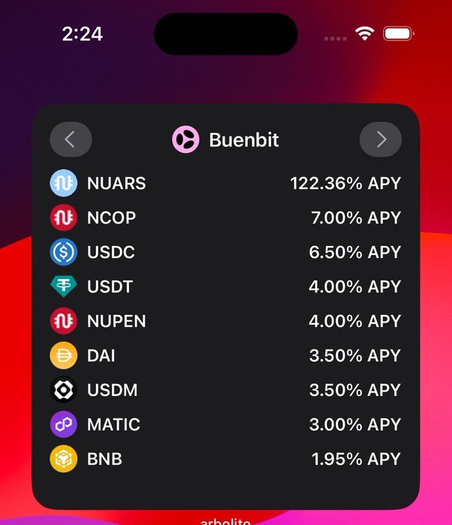This screenshot has width=452, height=525.
Task: Go to next exchange with right chevron
Action: (x=381, y=139)
